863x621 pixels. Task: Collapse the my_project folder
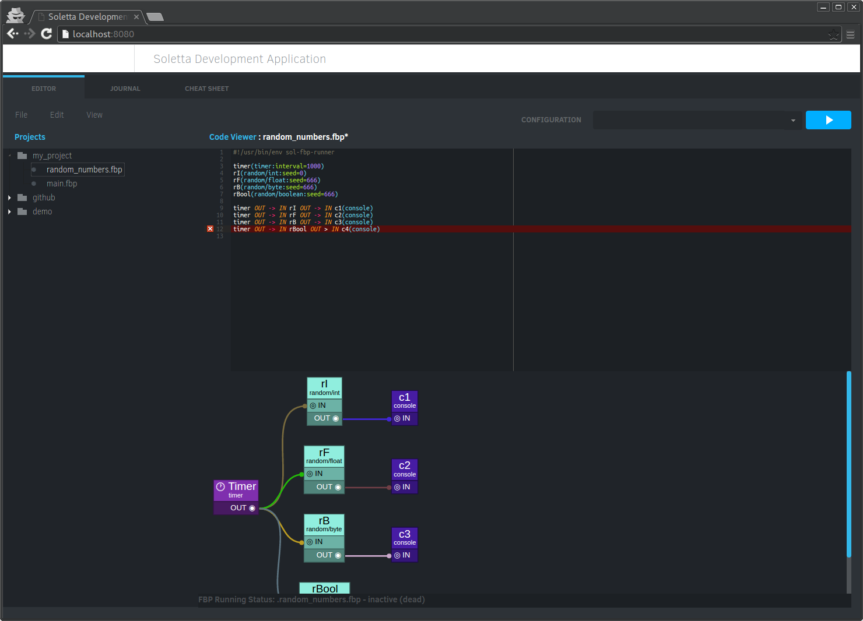pyautogui.click(x=9, y=156)
